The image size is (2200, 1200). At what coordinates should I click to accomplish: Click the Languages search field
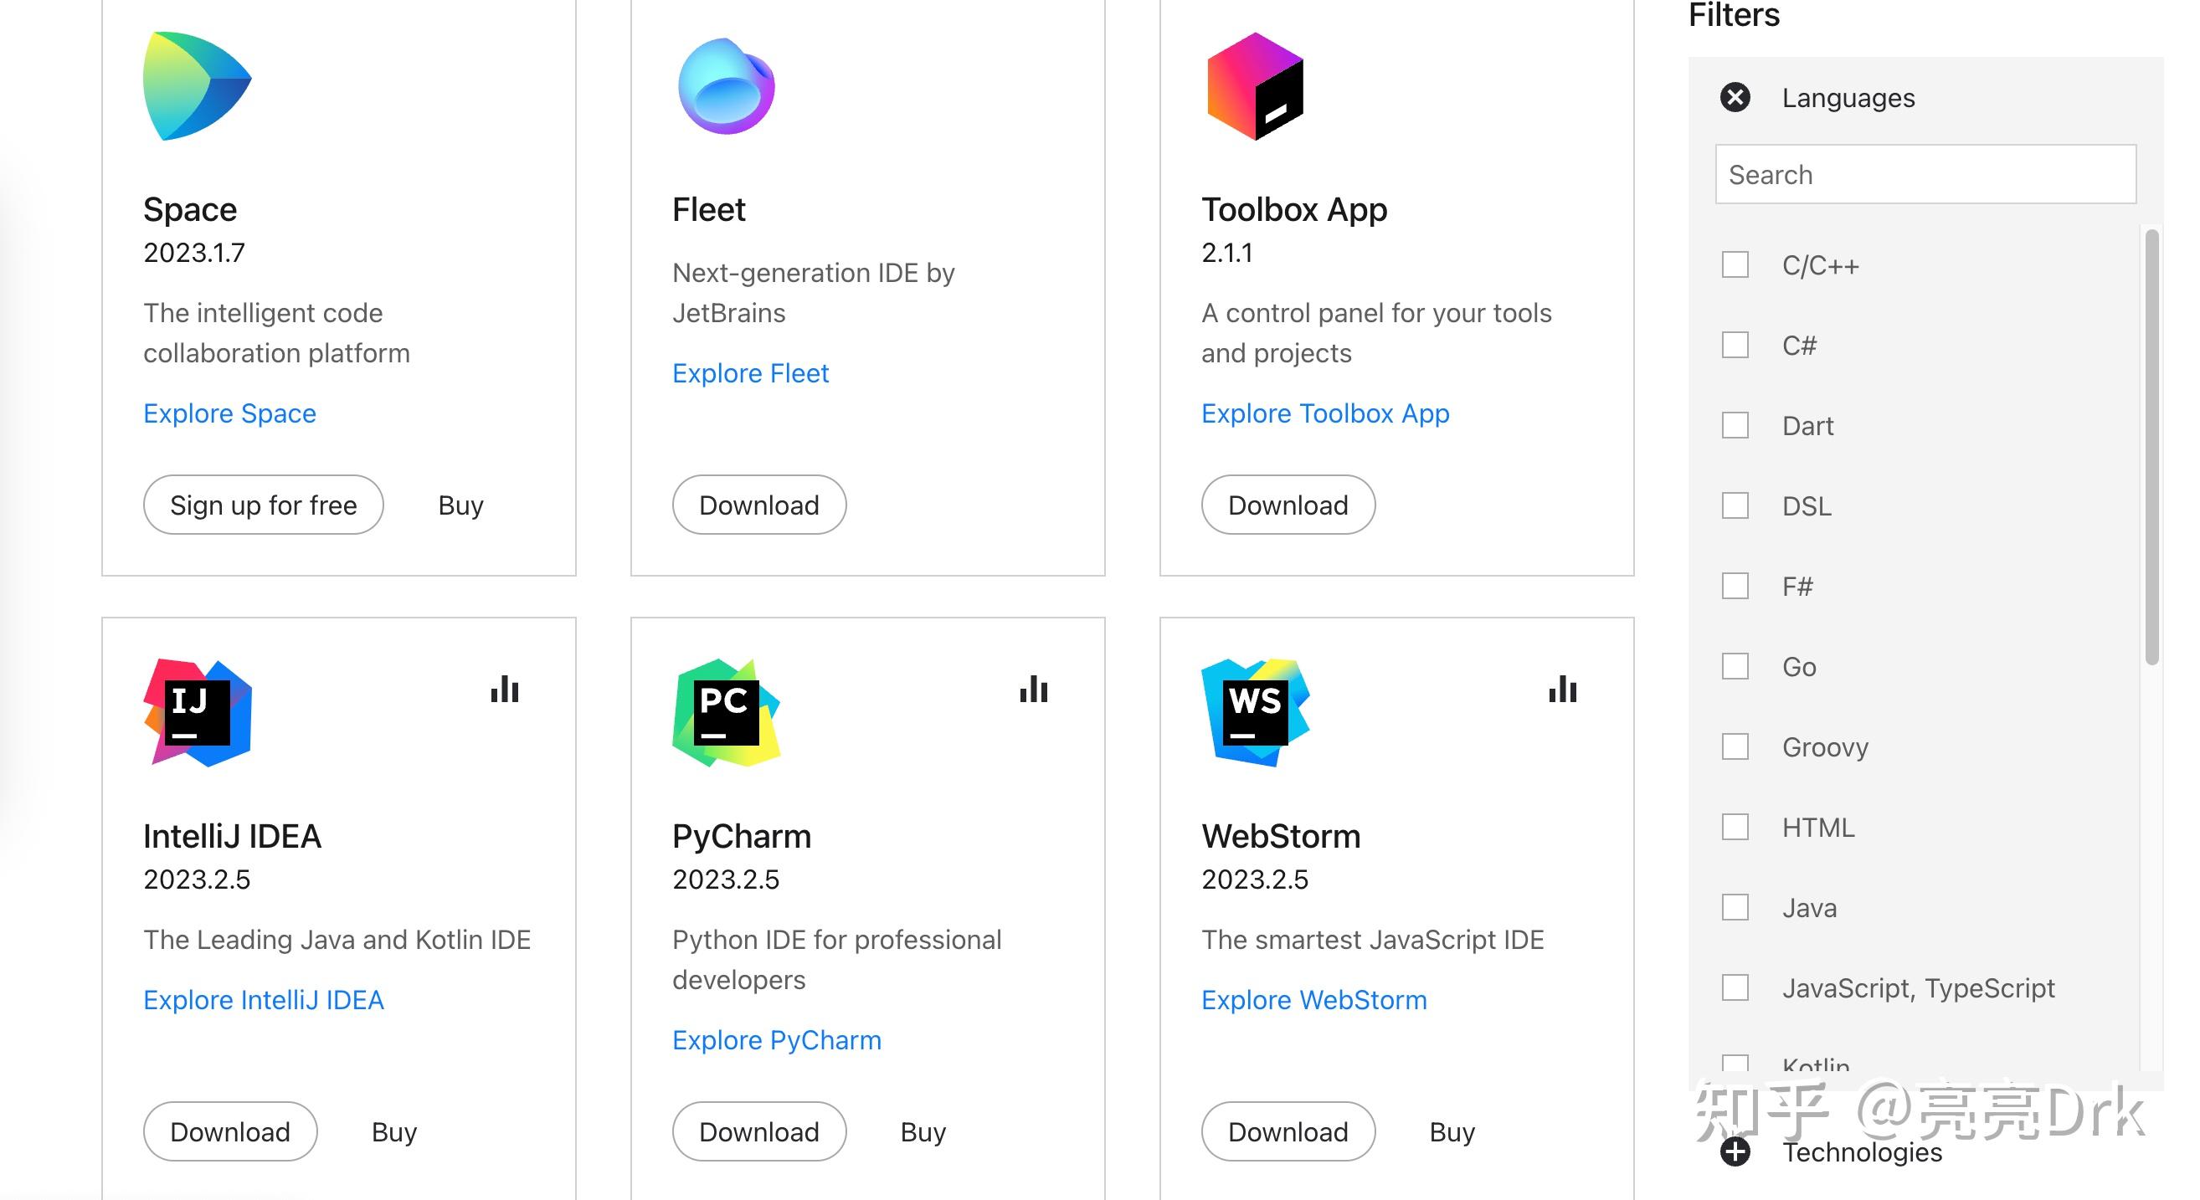(x=1925, y=174)
